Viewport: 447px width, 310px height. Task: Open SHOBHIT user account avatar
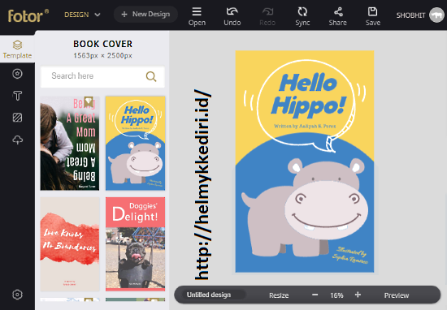tap(436, 15)
